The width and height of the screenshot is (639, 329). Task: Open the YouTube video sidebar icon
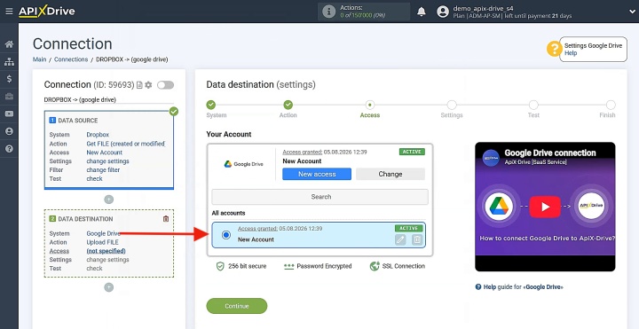[x=9, y=114]
